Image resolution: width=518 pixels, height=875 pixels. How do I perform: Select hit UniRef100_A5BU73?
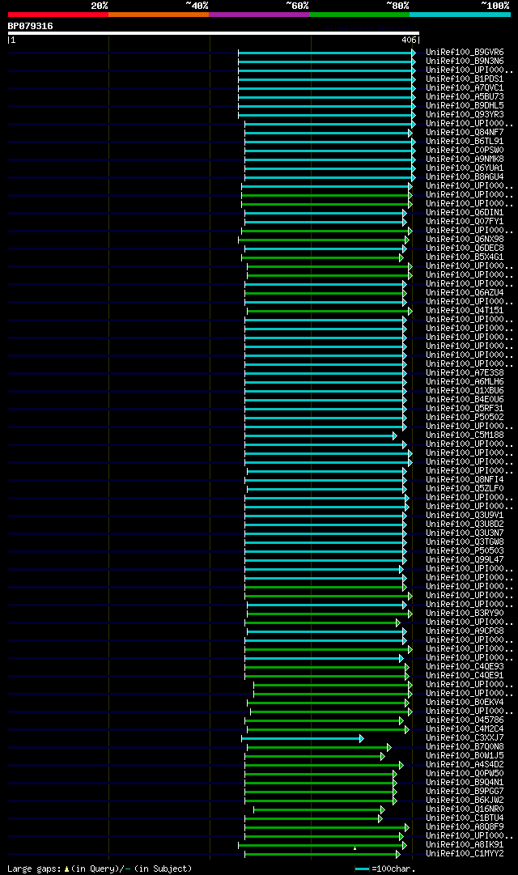click(x=465, y=97)
